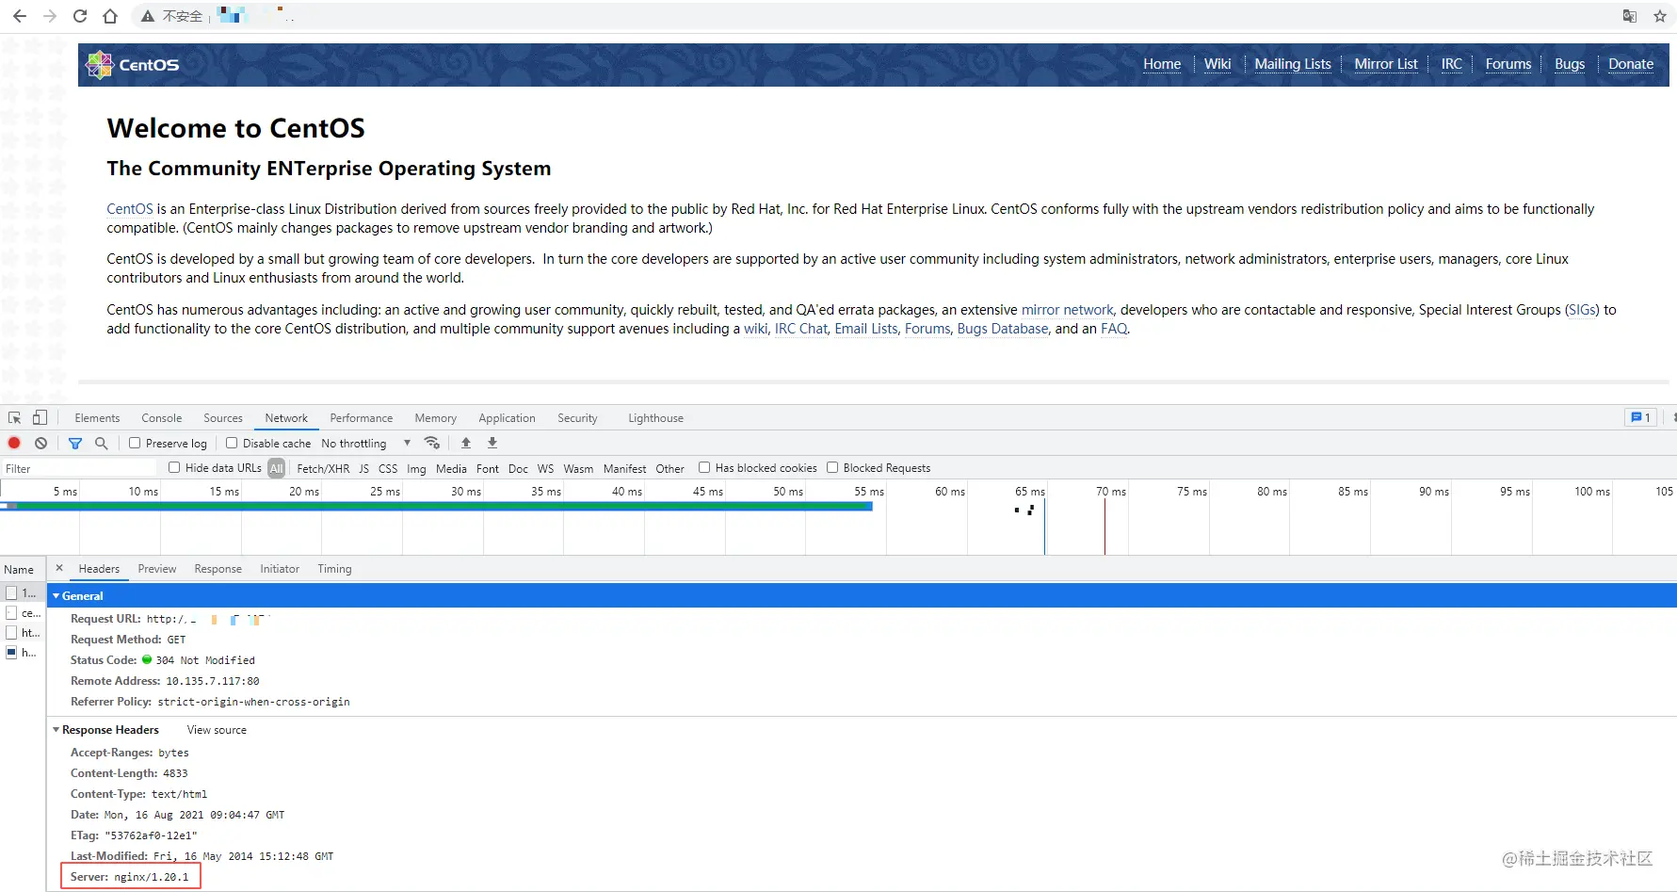Image resolution: width=1677 pixels, height=892 pixels.
Task: Click the blue DOMContentLoaded line in timeline
Action: pos(1044,526)
